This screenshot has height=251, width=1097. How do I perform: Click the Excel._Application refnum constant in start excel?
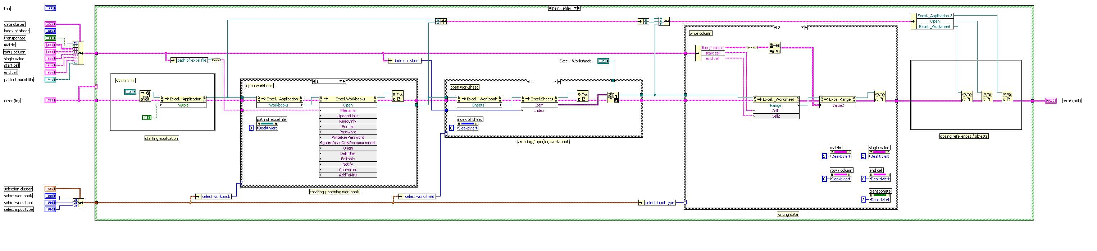pos(130,92)
